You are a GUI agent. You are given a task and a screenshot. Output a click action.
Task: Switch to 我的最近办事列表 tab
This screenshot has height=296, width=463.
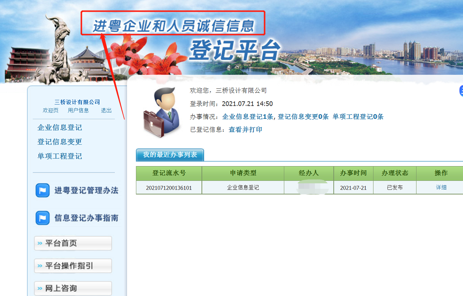coord(170,155)
